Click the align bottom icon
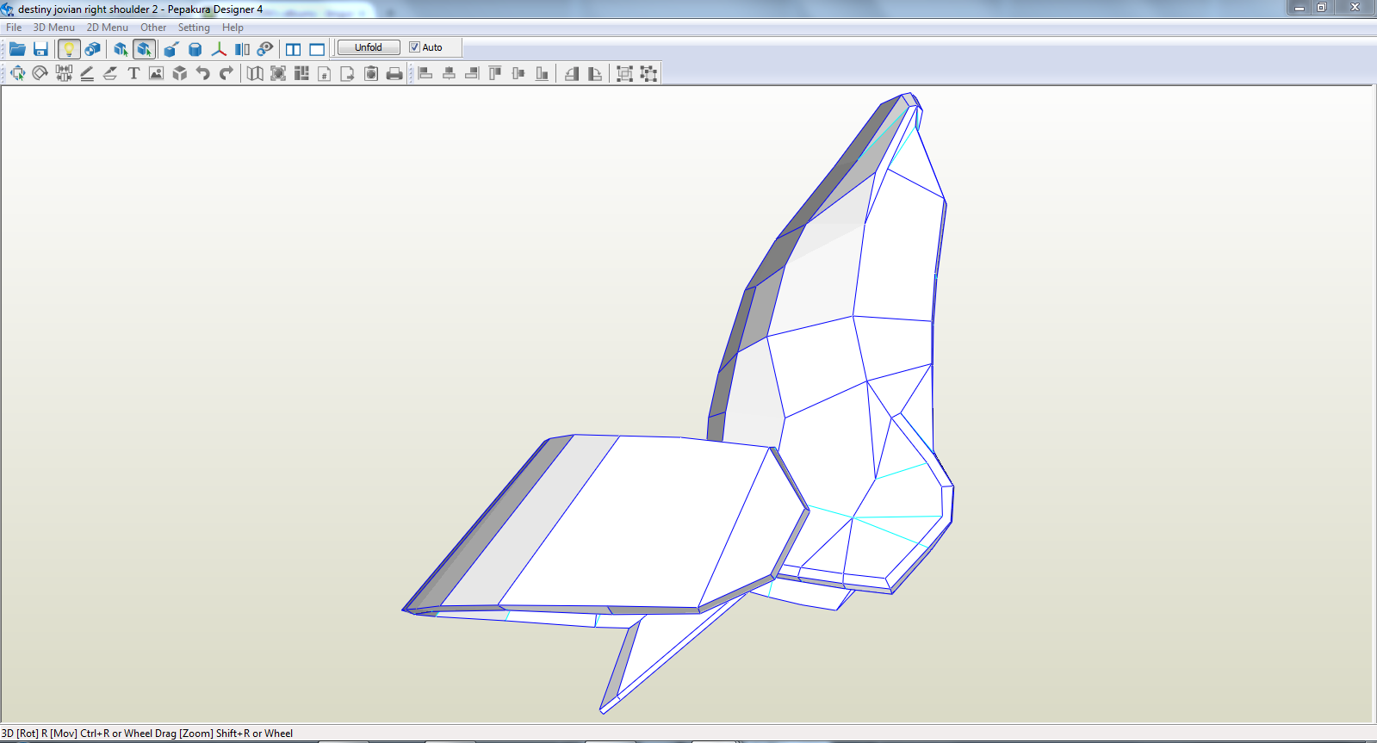The width and height of the screenshot is (1377, 743). click(x=542, y=73)
